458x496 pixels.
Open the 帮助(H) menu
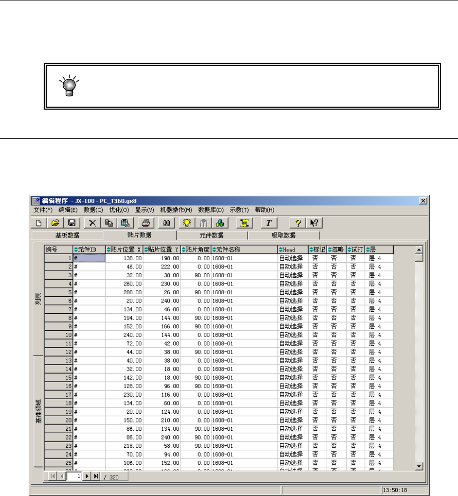(265, 210)
